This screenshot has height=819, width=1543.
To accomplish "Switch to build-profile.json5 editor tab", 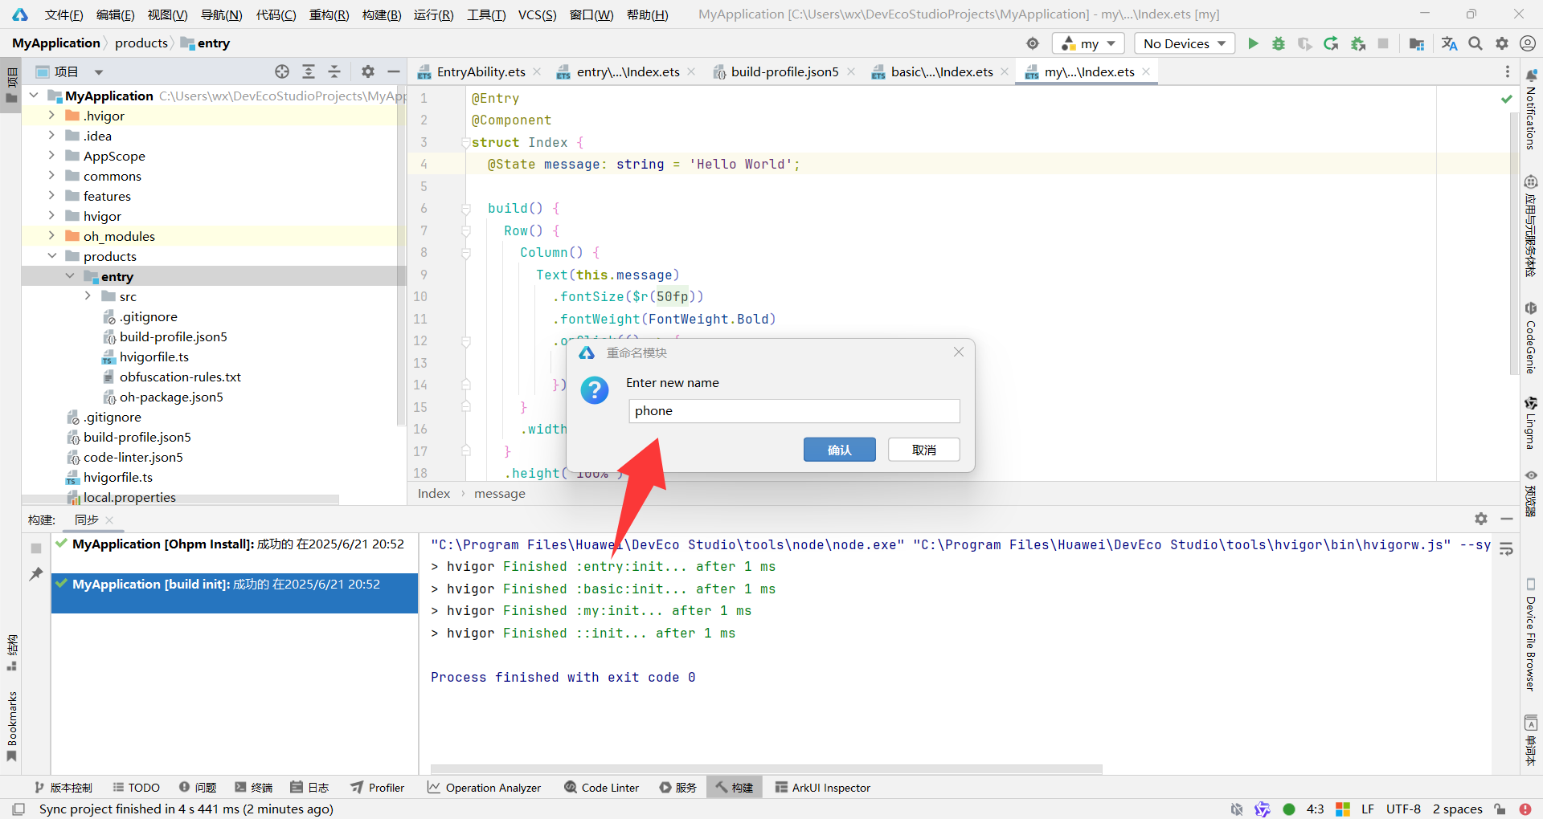I will [784, 71].
